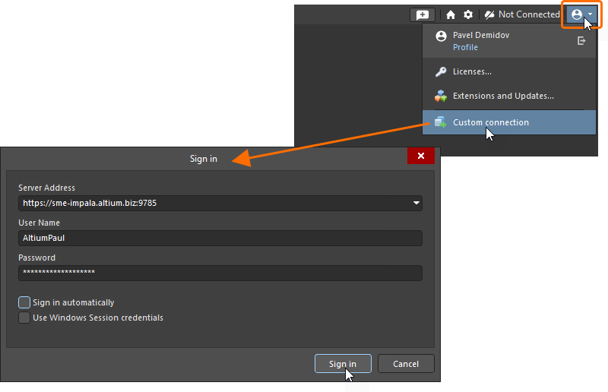Viewport: 608px width, 392px height.
Task: Click the Sign in button
Action: 343,364
